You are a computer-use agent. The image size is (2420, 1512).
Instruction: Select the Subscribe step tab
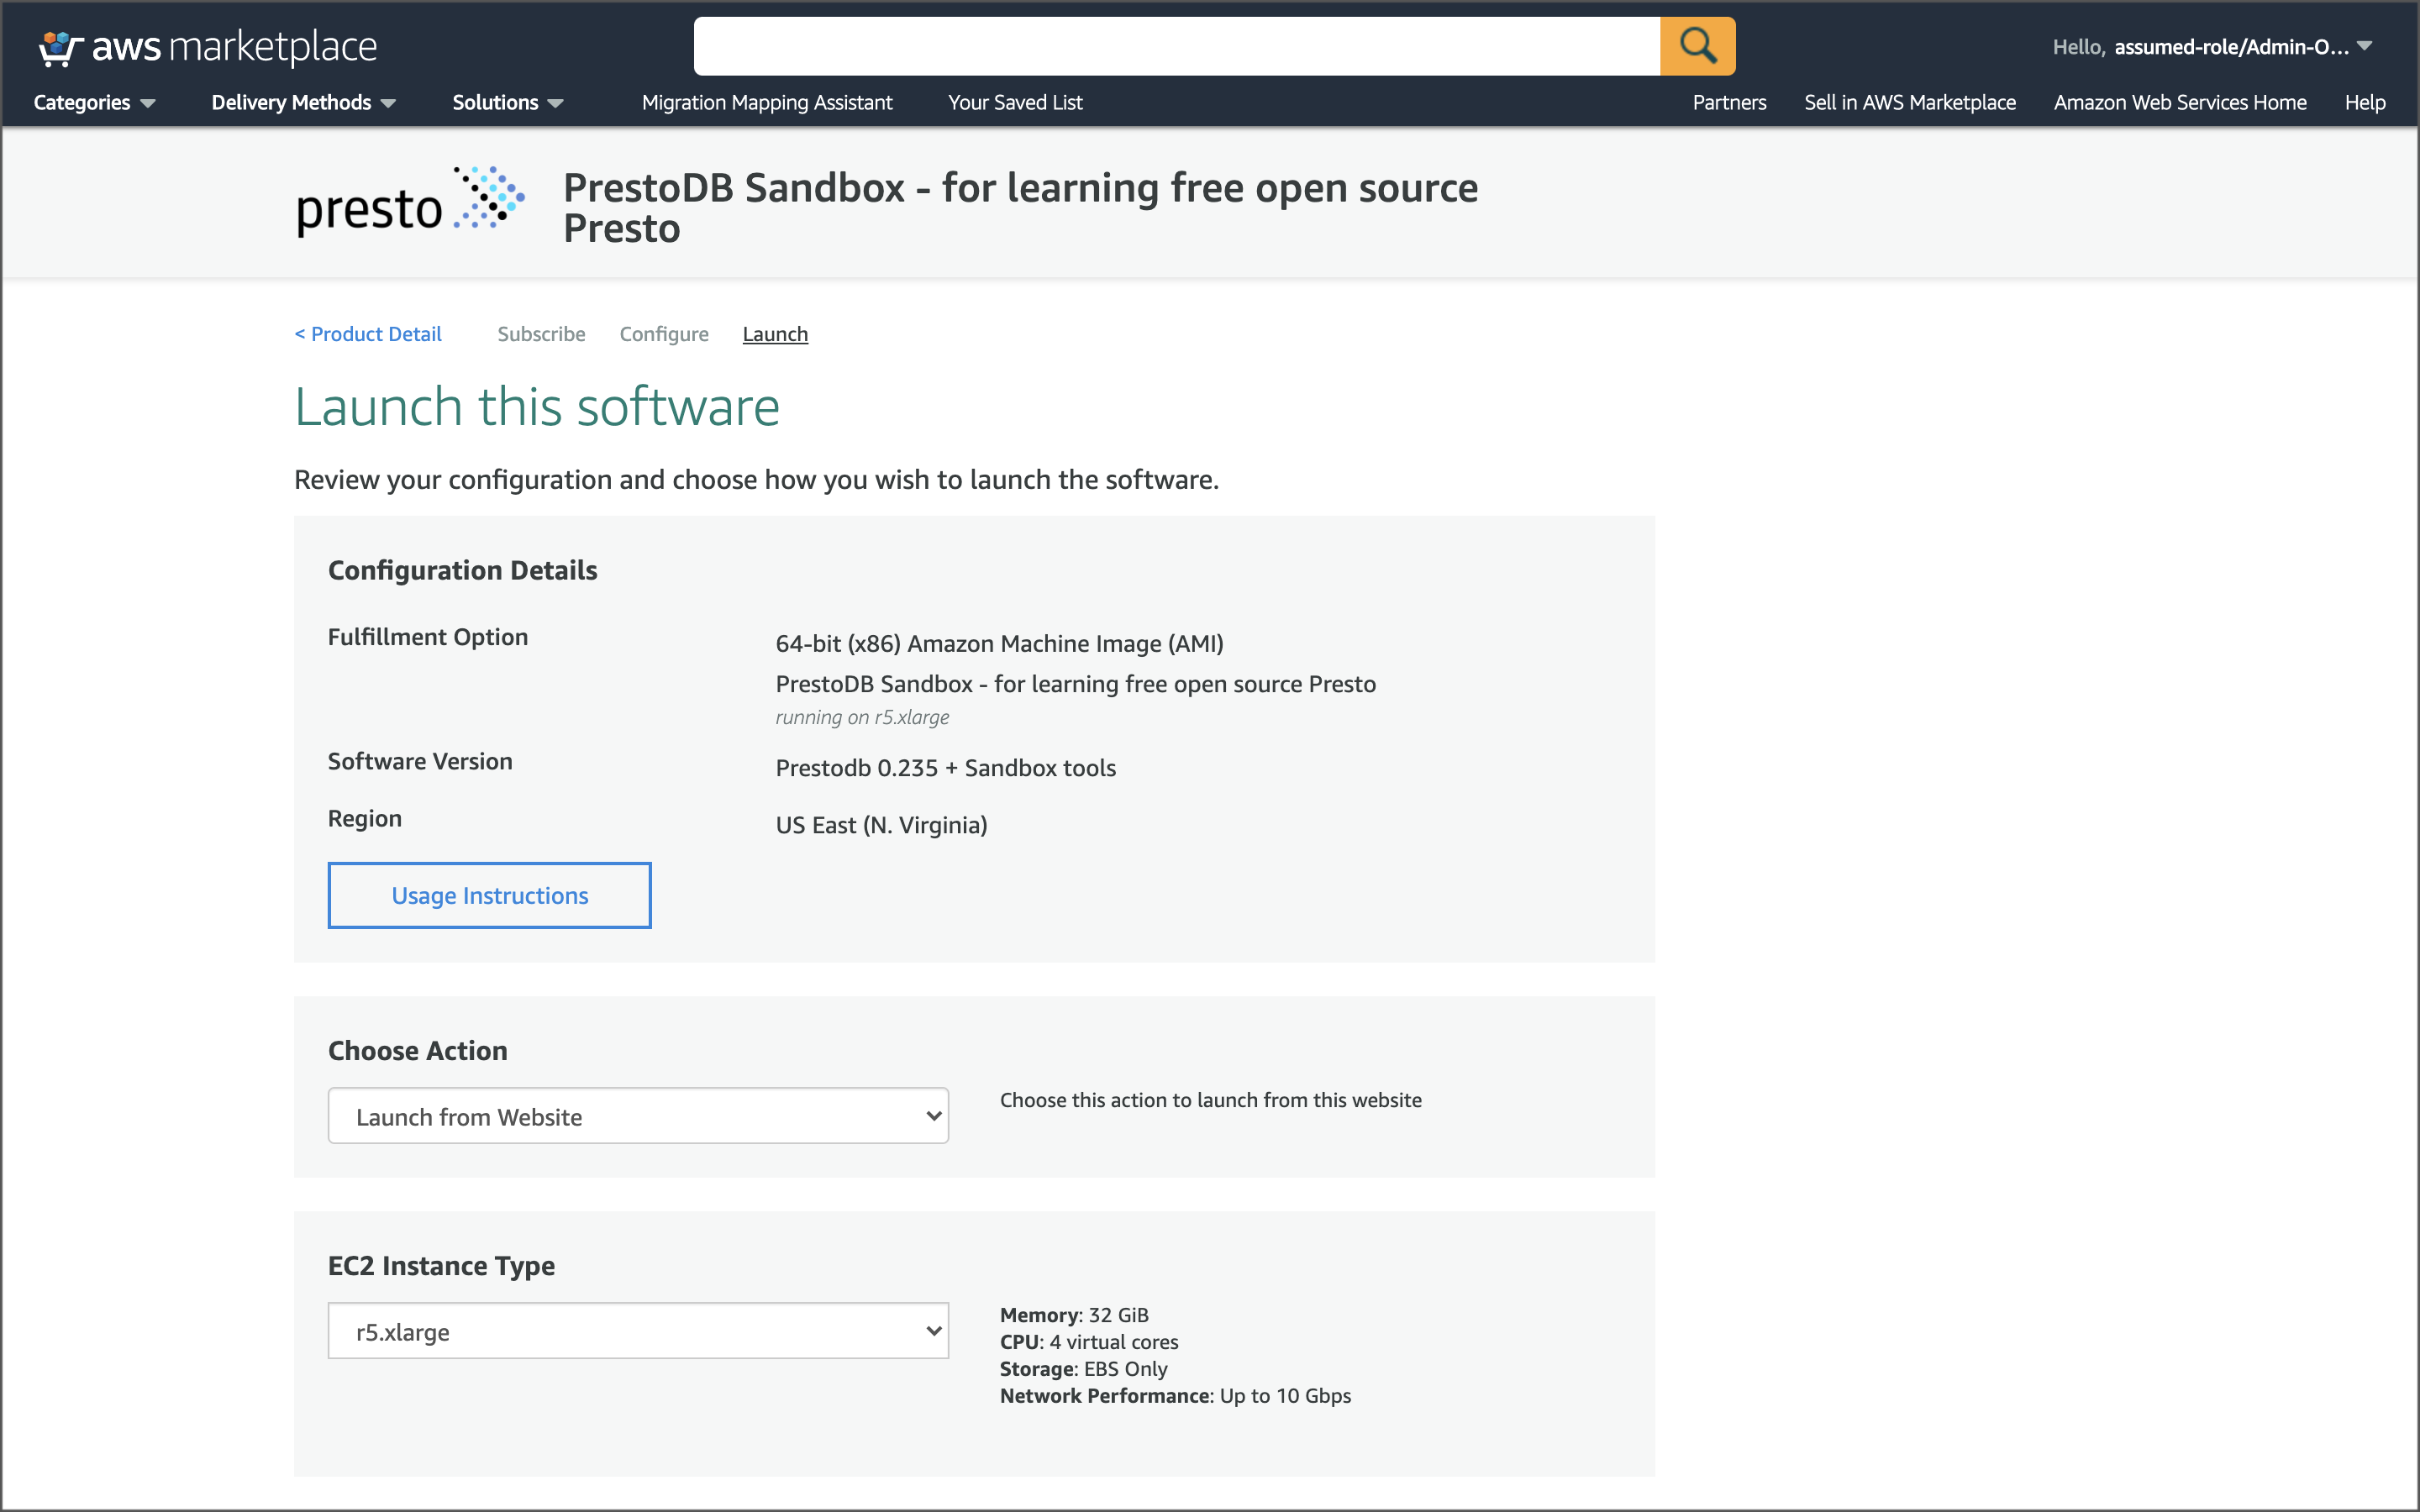pos(541,334)
